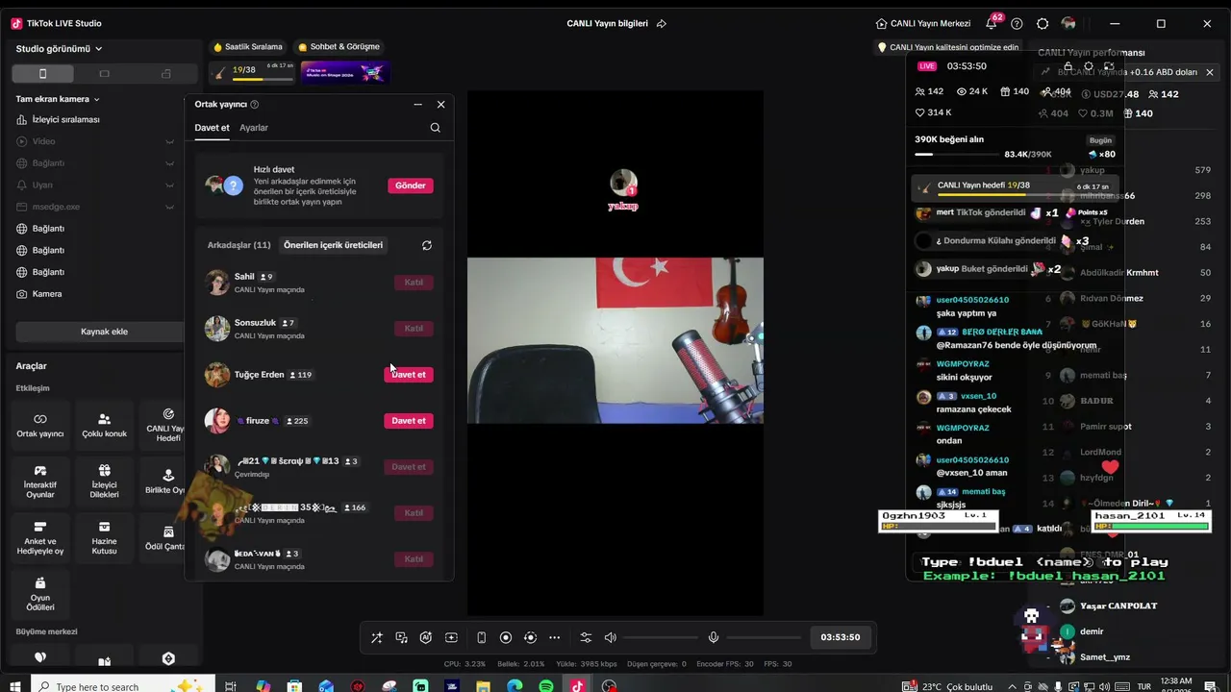This screenshot has height=692, width=1231.
Task: Show the hidden Video source
Action: tap(169, 141)
